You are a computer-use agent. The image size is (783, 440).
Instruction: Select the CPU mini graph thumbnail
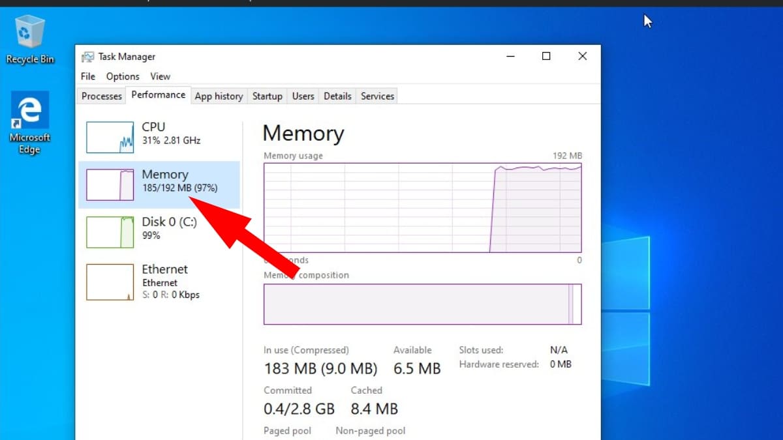(110, 137)
